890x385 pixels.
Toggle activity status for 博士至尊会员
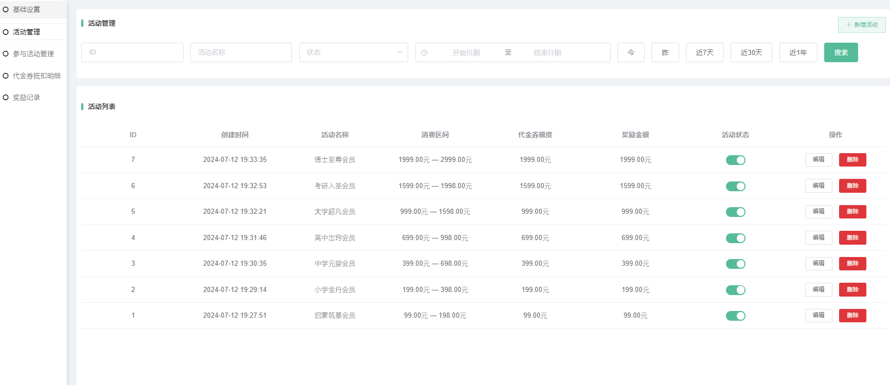coord(735,160)
